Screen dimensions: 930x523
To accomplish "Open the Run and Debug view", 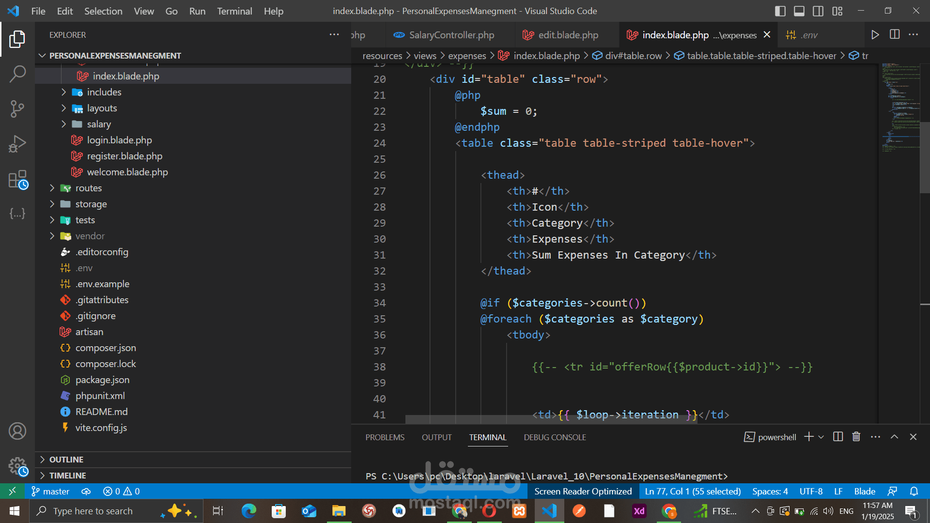I will point(17,144).
